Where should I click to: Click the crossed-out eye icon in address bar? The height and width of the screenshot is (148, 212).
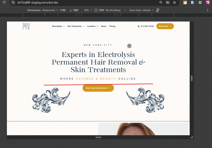(168, 2)
